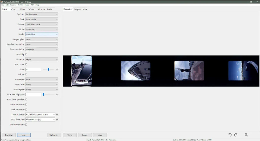This screenshot has width=260, height=141.
Task: Open Scan resolution dropdown showing 2400 dpi
Action: 42,49
